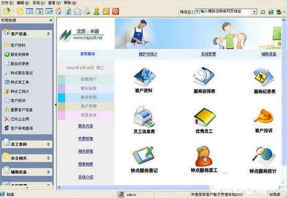Click the horizontal scrollbar at the bottom
This screenshot has width=287, height=198.
[136, 187]
